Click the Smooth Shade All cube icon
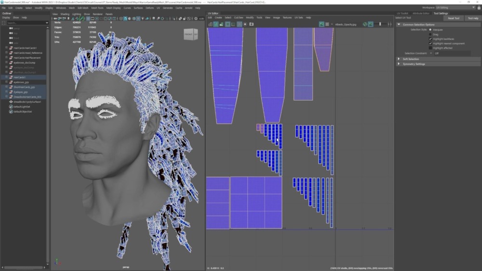482x271 pixels. click(x=125, y=18)
